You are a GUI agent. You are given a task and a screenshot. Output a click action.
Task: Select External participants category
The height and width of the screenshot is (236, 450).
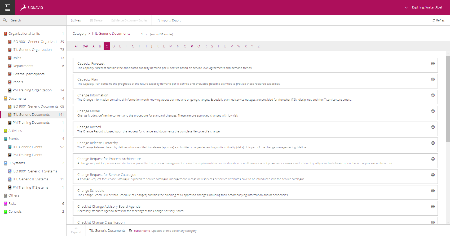click(x=33, y=74)
